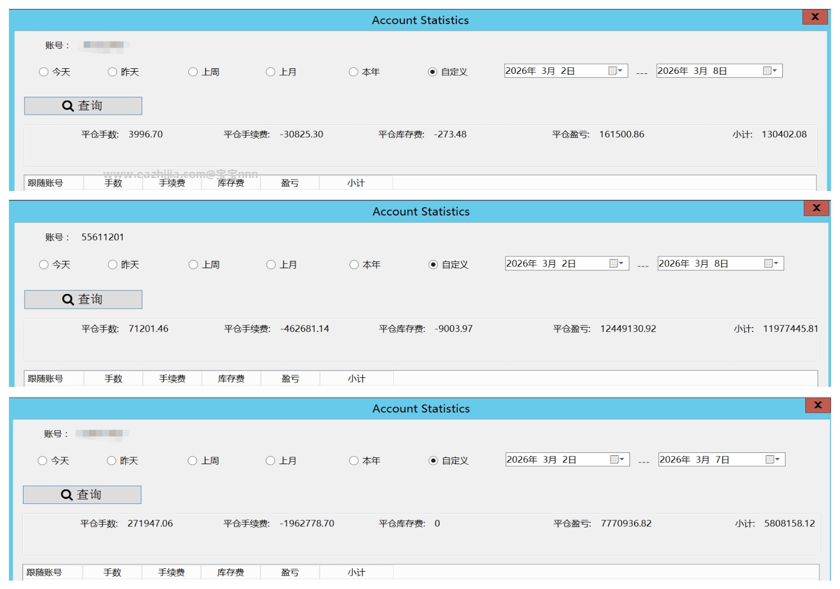Click 手续费 column header in 55611201 window
The height and width of the screenshot is (589, 840).
[172, 378]
